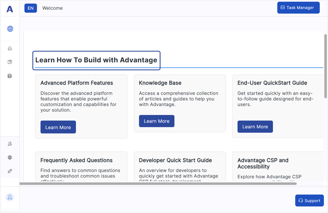
Task: Click Learn More for End-User QuickStart Guide
Action: click(x=255, y=127)
